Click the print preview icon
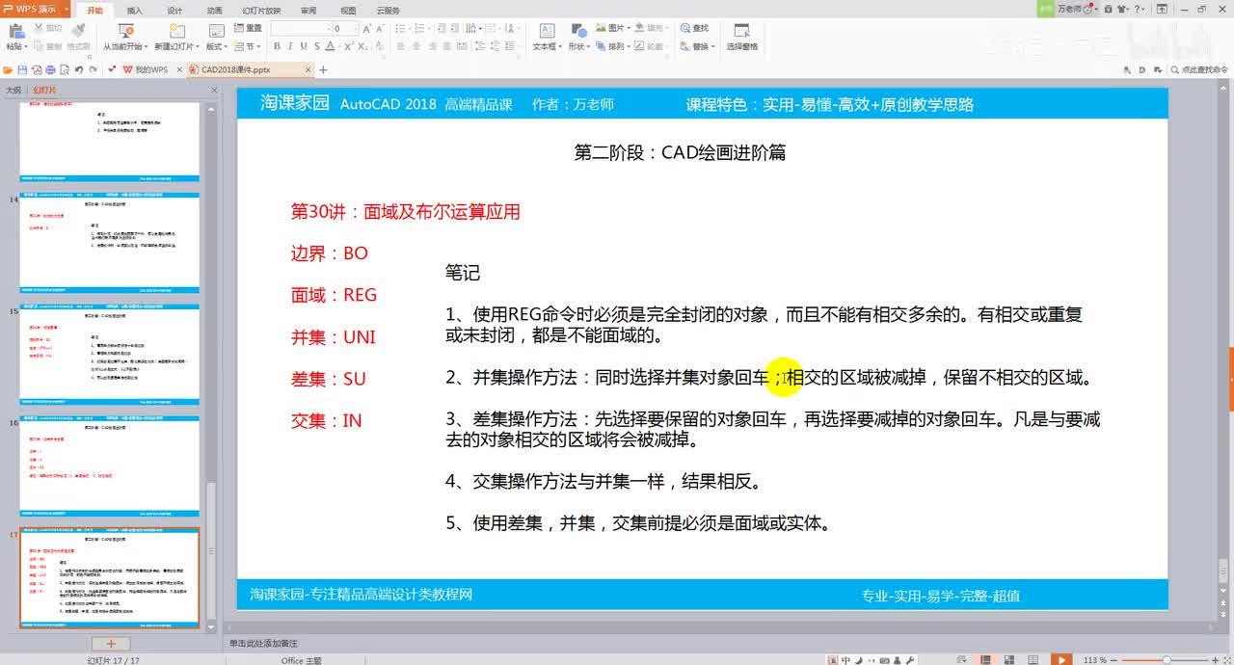1234x665 pixels. [x=65, y=69]
